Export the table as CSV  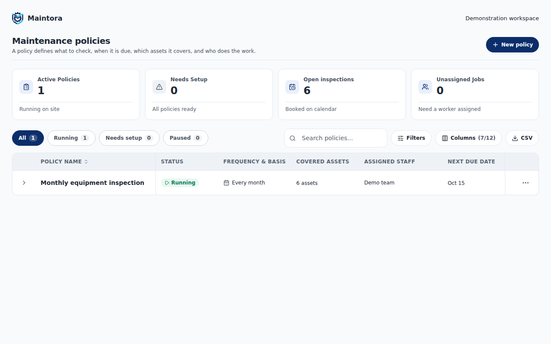(x=522, y=138)
